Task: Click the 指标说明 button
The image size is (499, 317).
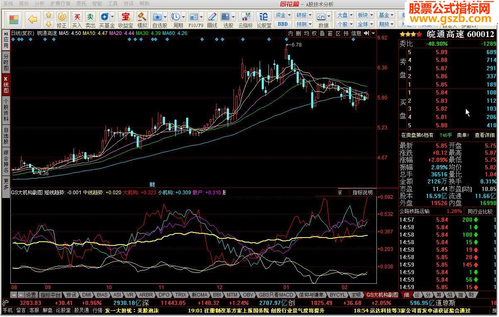Action: [x=362, y=192]
